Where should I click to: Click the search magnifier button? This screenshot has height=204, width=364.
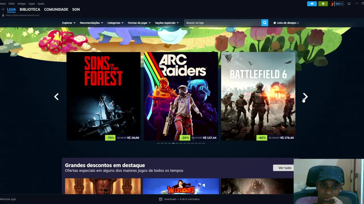(265, 23)
